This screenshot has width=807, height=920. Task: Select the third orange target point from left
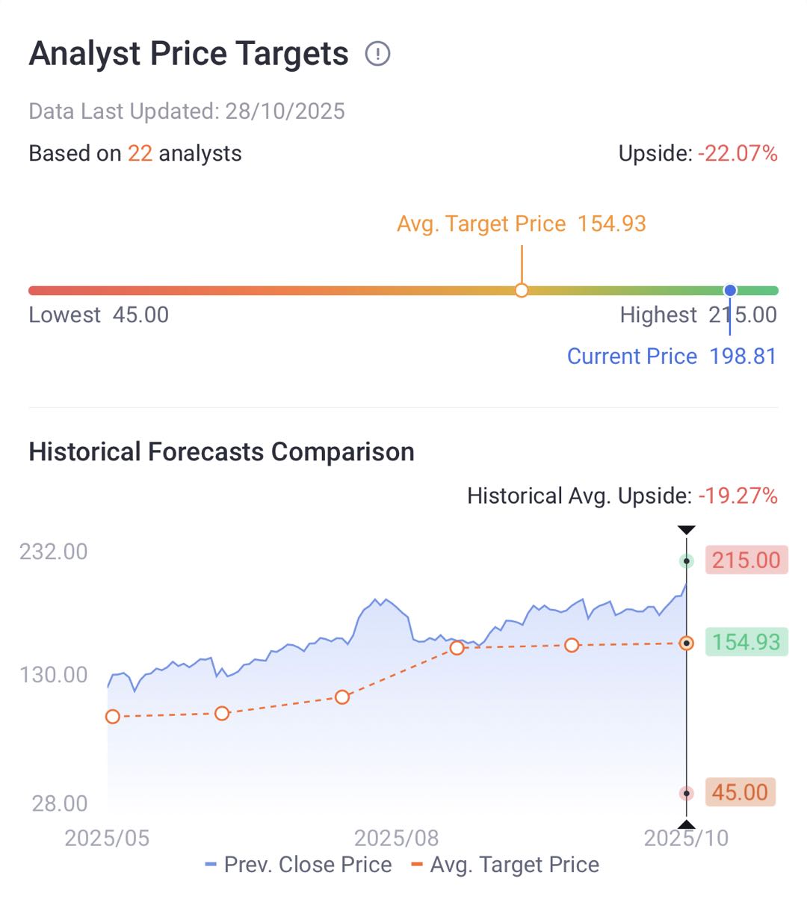click(x=342, y=697)
